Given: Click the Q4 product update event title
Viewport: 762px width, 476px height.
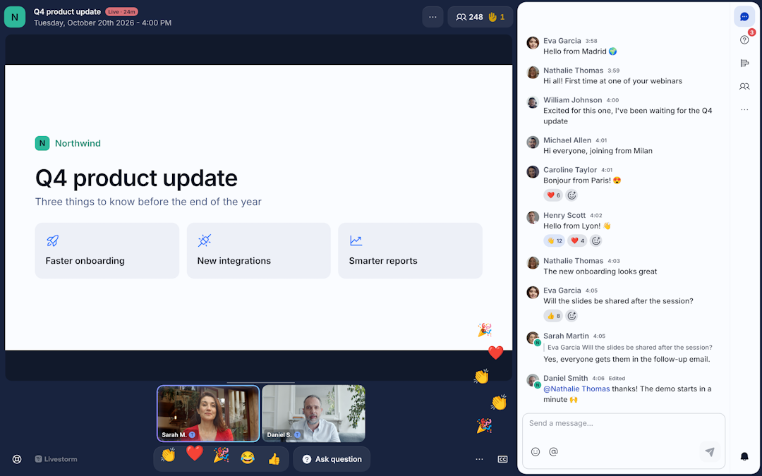Looking at the screenshot, I should point(67,12).
